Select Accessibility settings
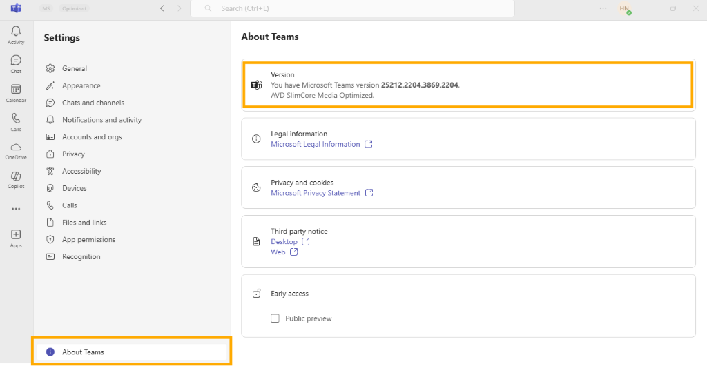 click(x=132, y=171)
